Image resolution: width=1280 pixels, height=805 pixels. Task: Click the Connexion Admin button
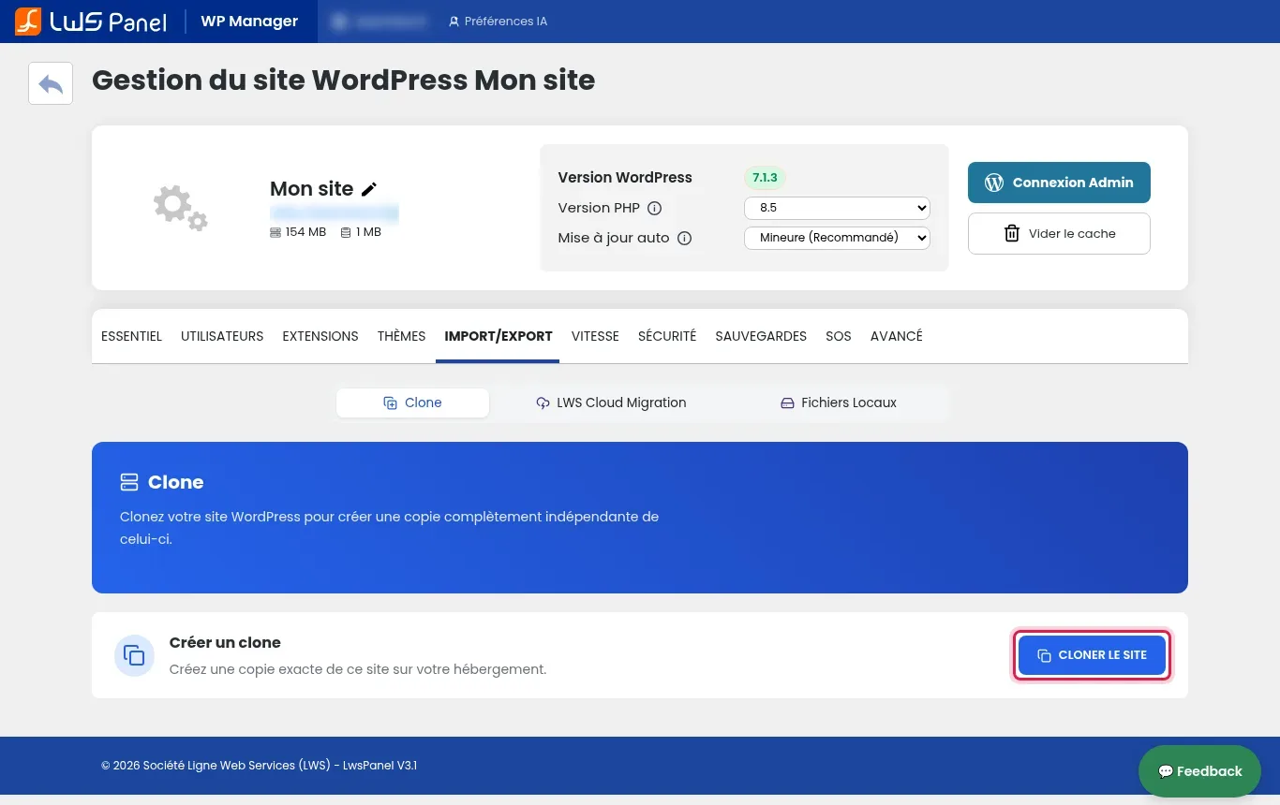click(x=1059, y=183)
